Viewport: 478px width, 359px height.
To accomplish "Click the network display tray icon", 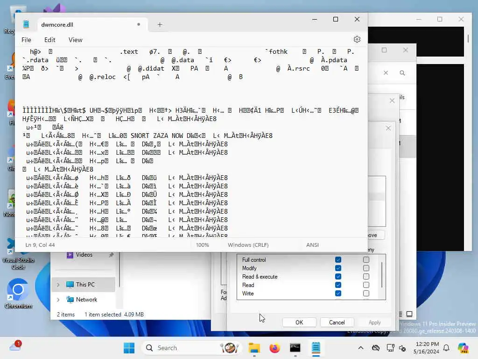I will (x=390, y=348).
